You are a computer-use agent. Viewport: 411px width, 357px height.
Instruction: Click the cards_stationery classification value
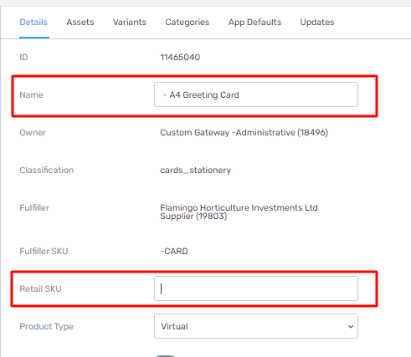(x=196, y=170)
